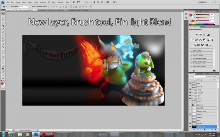Select the Crop tool
Screen dimensions: 220x137
point(3,26)
